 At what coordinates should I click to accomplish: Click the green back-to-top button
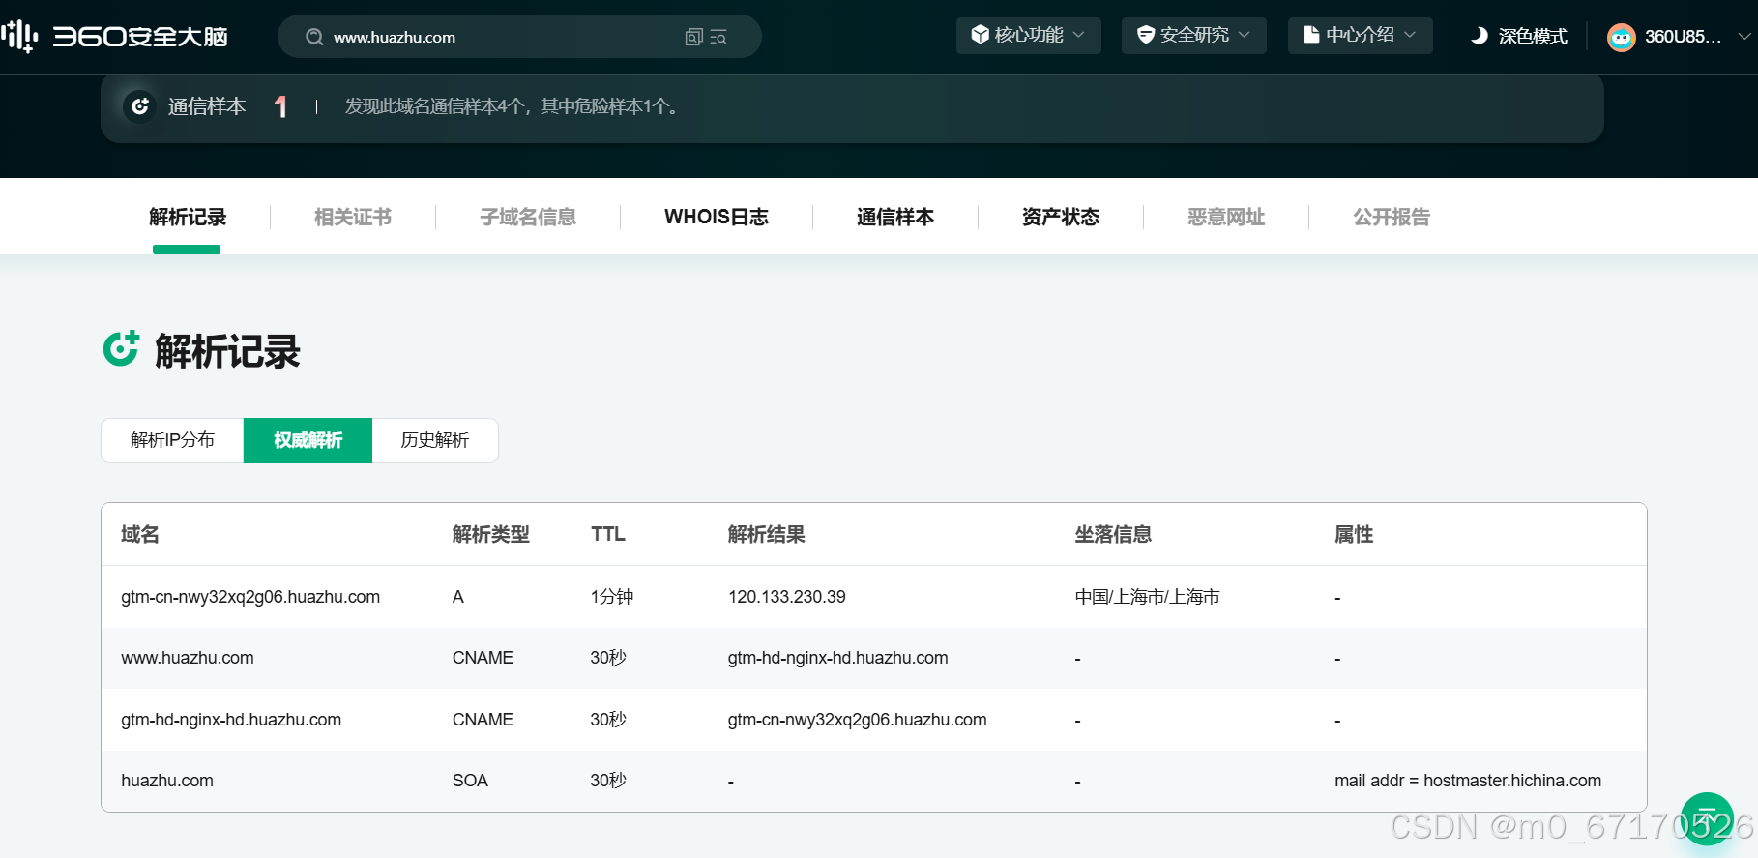(x=1707, y=818)
